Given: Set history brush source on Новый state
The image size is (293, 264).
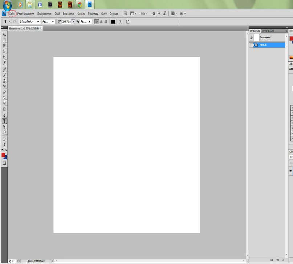Looking at the screenshot, I should pyautogui.click(x=251, y=45).
